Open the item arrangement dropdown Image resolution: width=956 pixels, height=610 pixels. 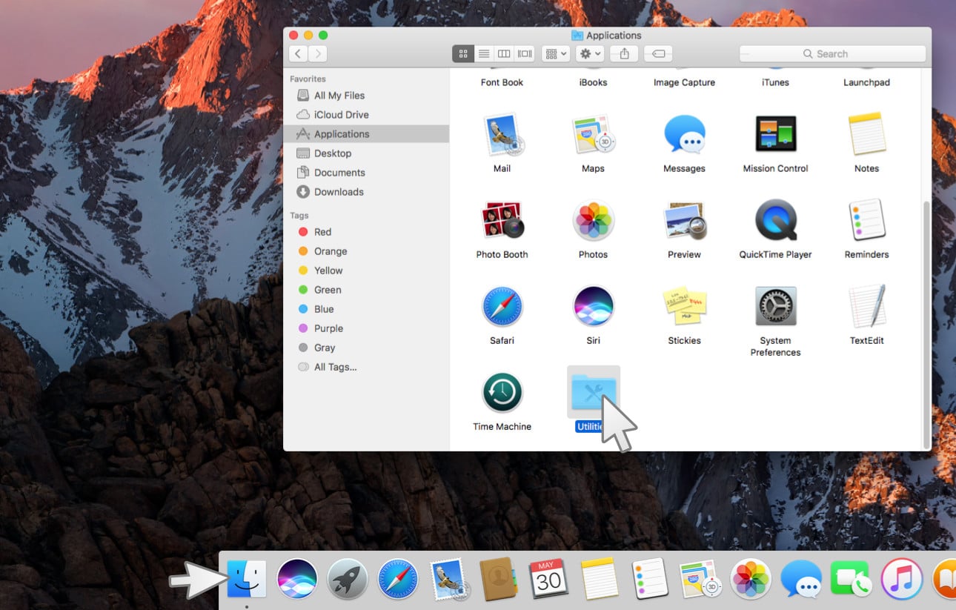click(x=555, y=53)
